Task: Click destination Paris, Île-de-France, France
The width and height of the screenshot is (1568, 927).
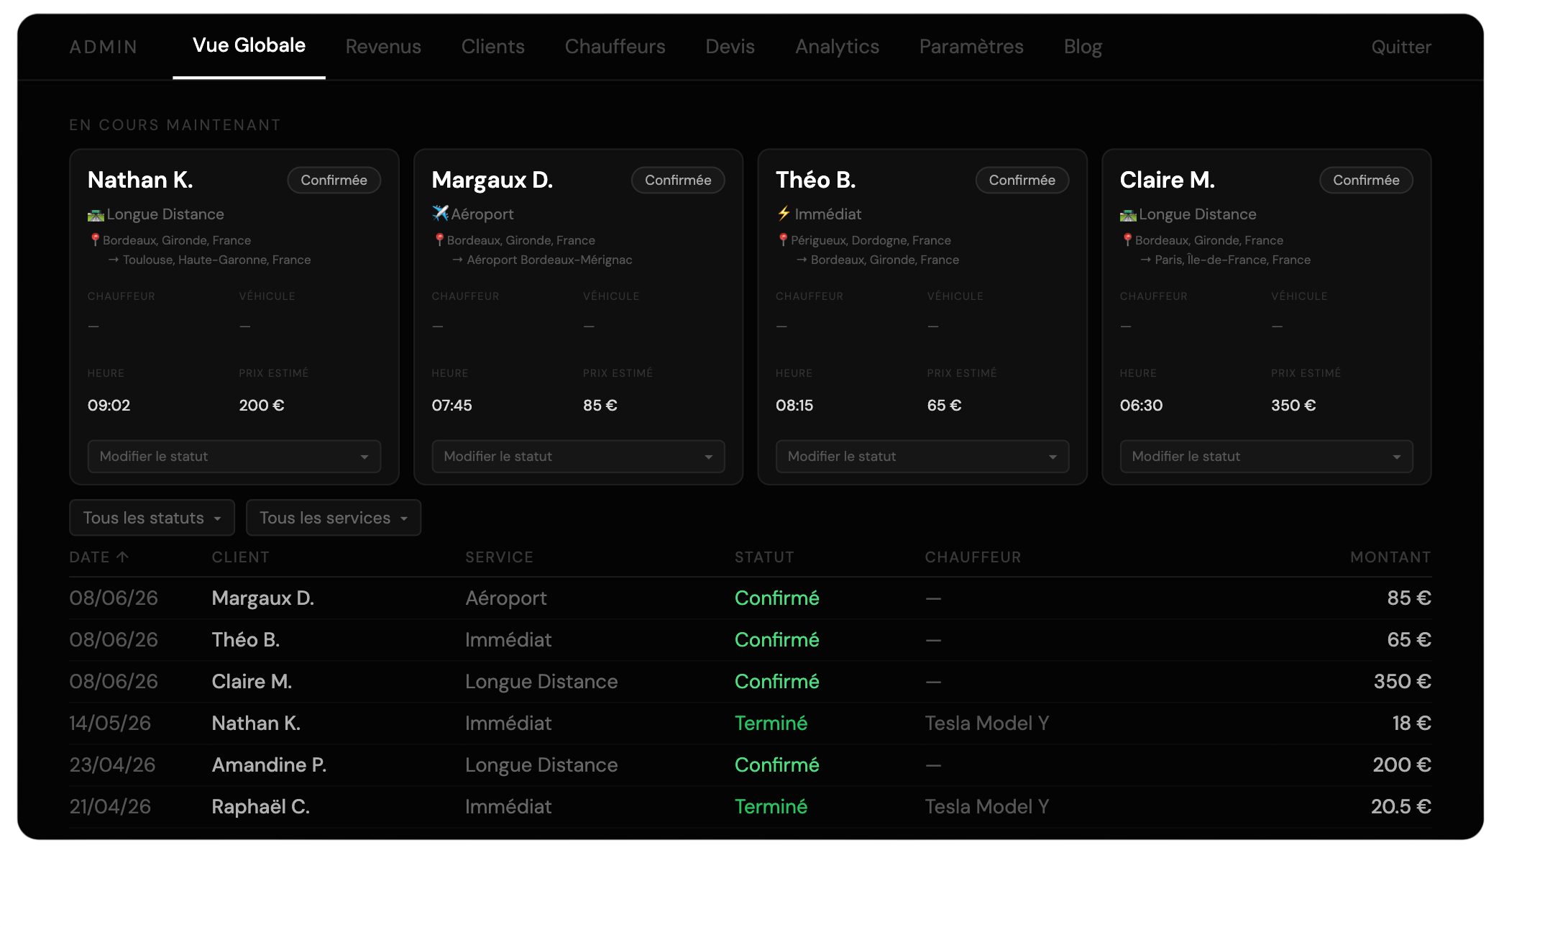Action: pyautogui.click(x=1233, y=260)
